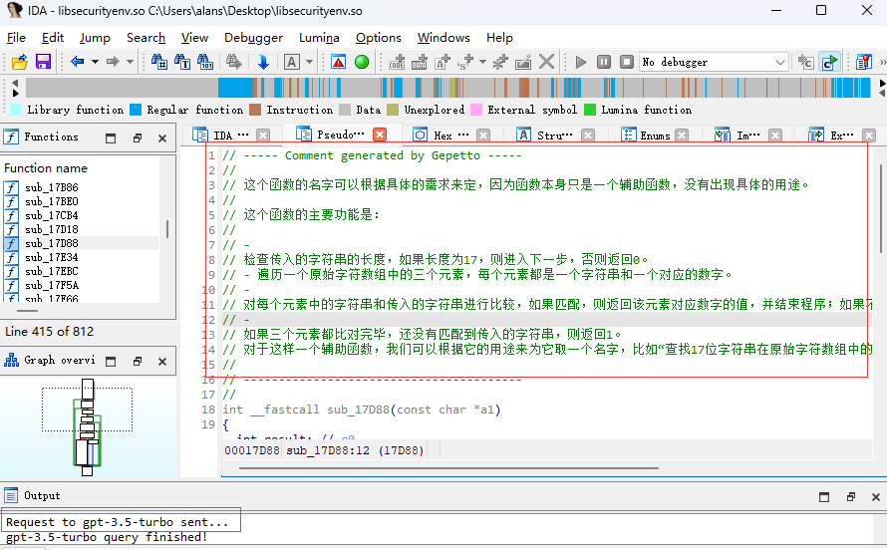Open the Jump menu
The height and width of the screenshot is (550, 887).
(95, 38)
